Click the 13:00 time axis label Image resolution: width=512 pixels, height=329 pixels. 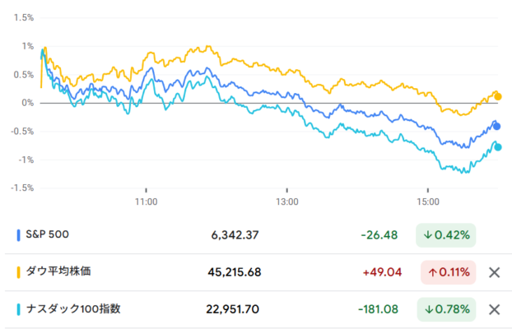[x=286, y=201]
